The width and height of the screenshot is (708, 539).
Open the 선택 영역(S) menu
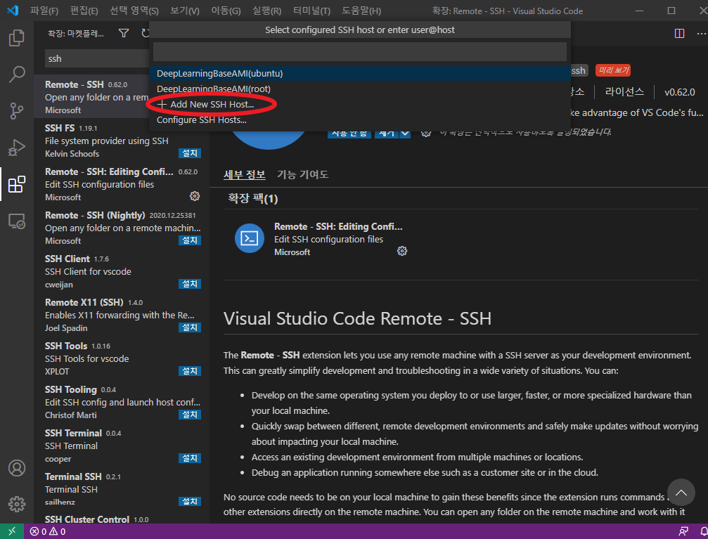134,11
